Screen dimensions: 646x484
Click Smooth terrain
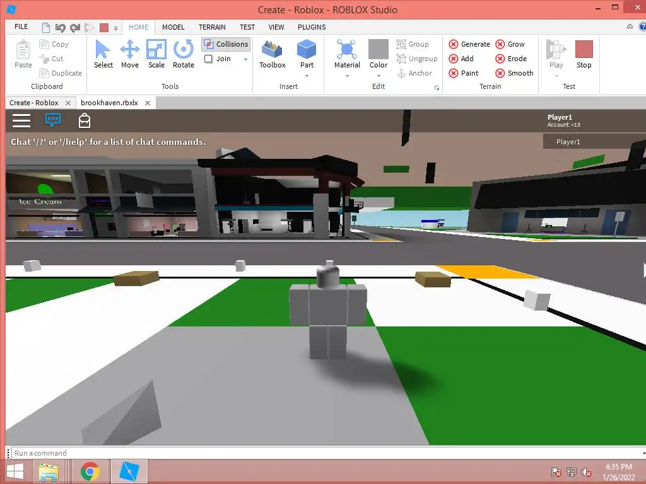point(514,73)
